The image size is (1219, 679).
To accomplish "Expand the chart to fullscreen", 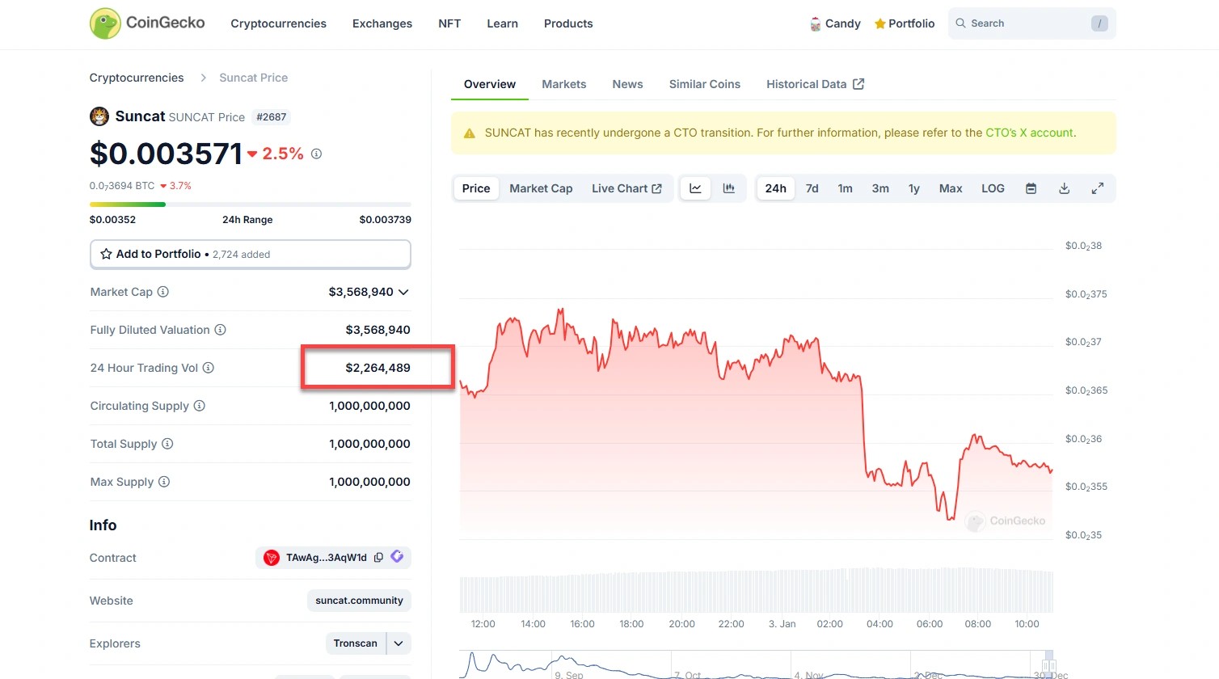I will point(1097,188).
